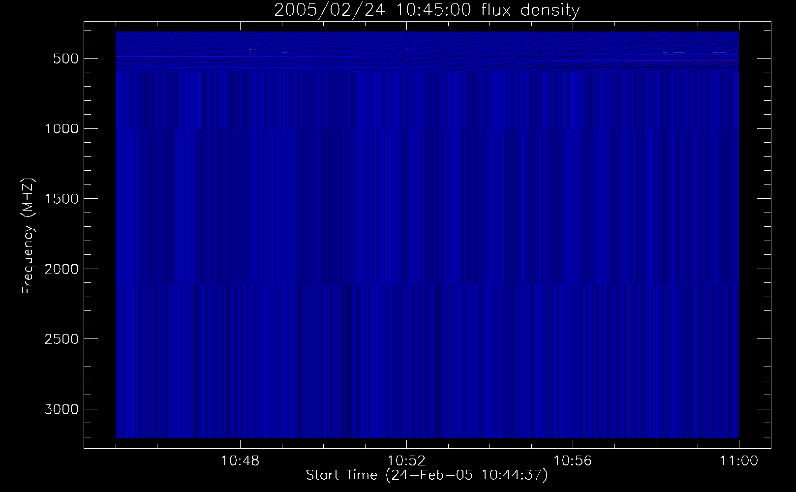This screenshot has width=796, height=492.
Task: Click the '3000' frequency tick label
Action: 61,409
